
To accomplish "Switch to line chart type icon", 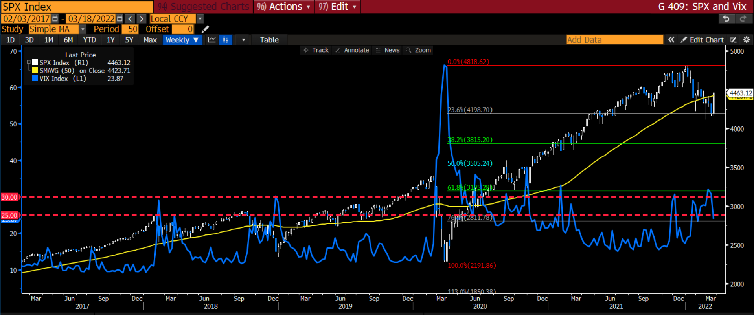I will [x=212, y=40].
